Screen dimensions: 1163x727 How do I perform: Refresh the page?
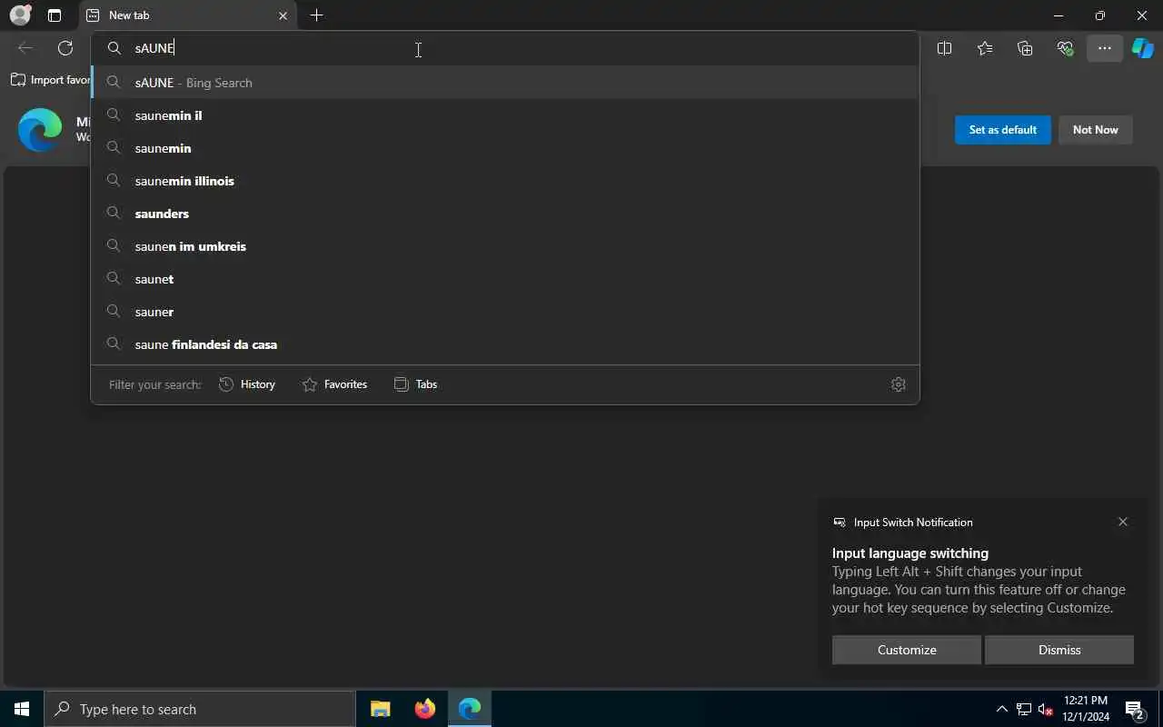65,48
